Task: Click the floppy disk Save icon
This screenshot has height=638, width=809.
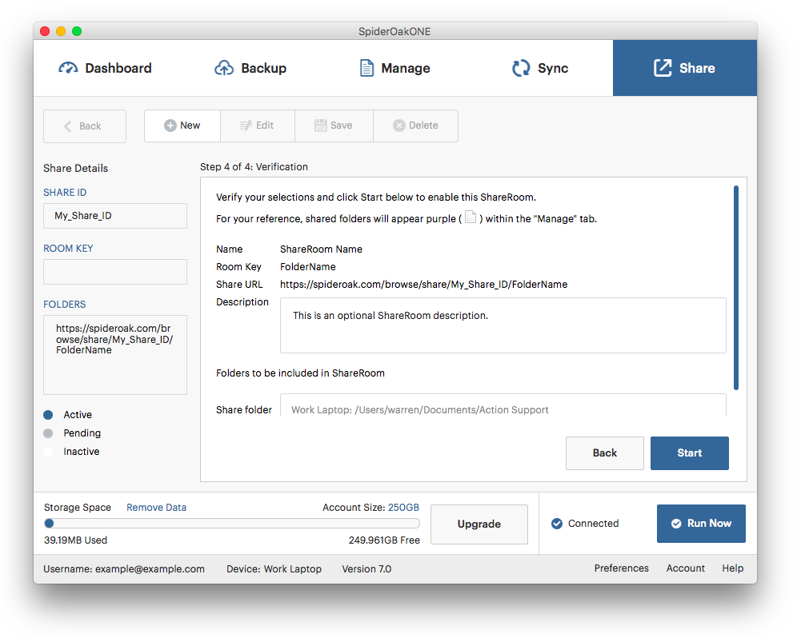Action: [x=320, y=126]
